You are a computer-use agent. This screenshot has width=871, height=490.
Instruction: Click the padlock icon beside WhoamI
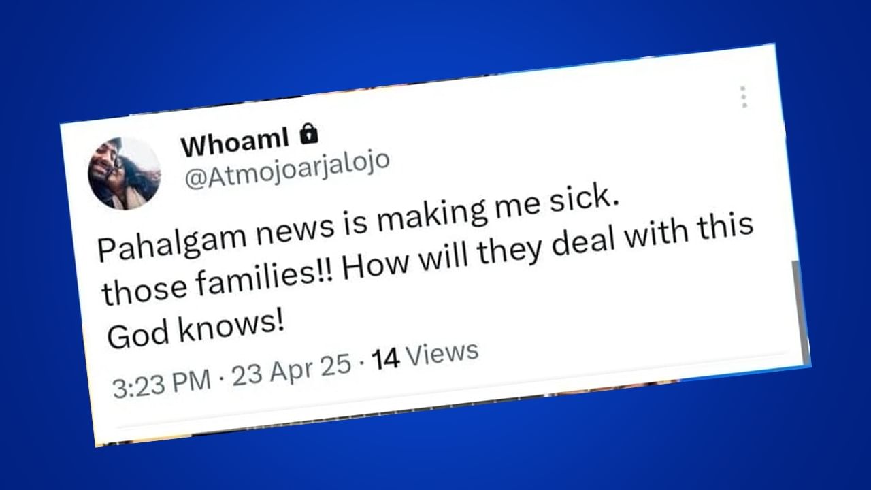pyautogui.click(x=309, y=133)
